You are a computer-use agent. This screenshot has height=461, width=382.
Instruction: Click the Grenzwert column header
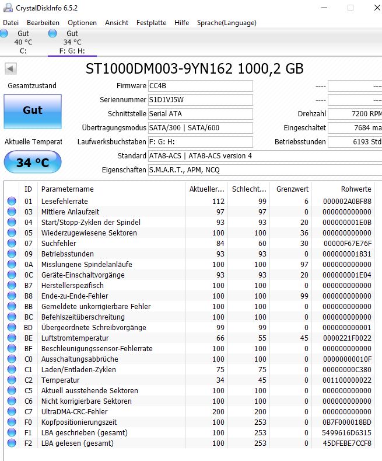point(291,189)
